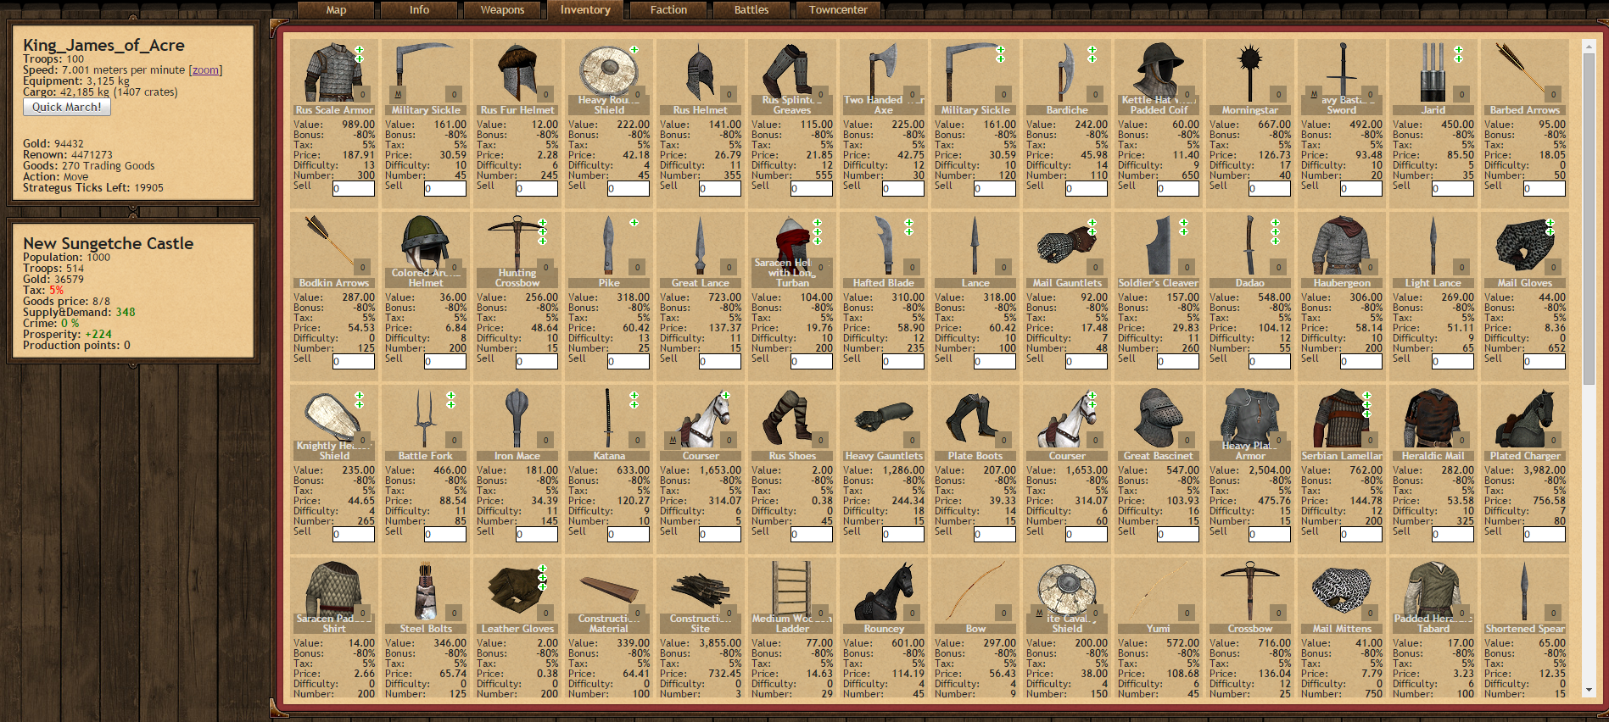
Task: Click the Sell input under Light Lance
Action: coord(1453,361)
